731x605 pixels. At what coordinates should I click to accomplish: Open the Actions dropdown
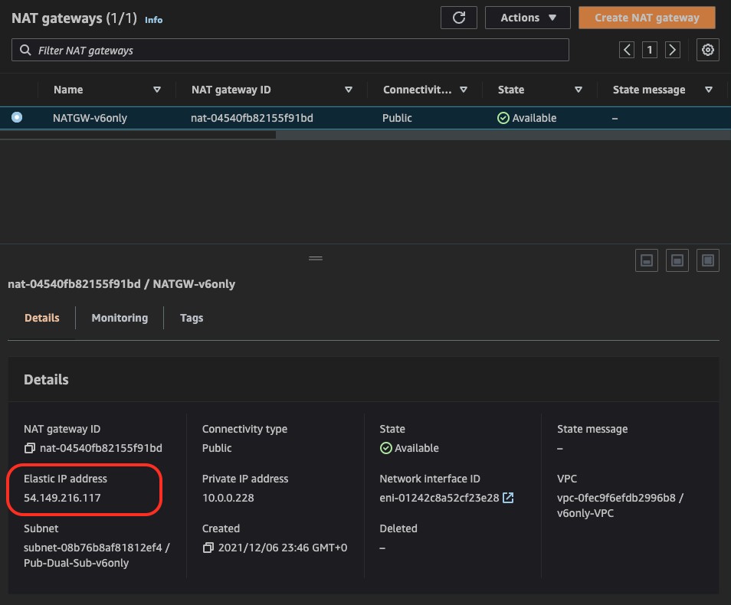click(528, 18)
